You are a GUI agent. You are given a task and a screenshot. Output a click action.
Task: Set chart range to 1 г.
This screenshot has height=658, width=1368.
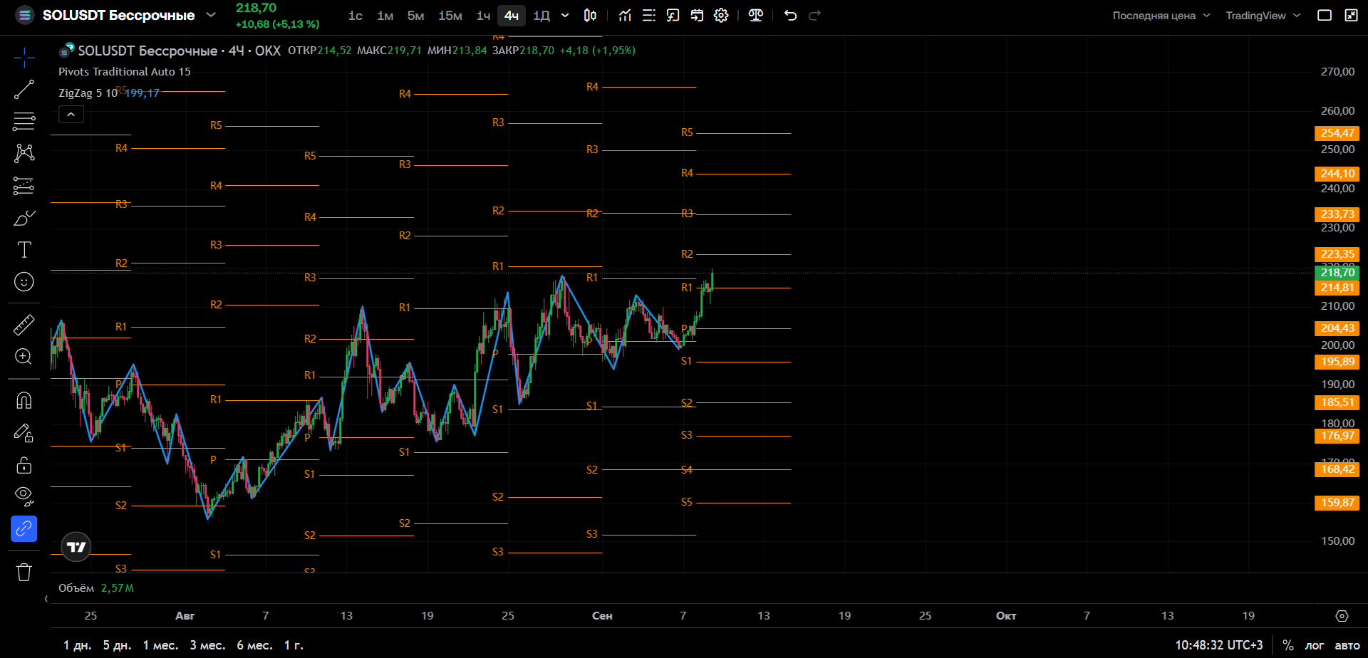tap(294, 645)
